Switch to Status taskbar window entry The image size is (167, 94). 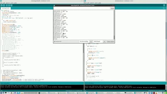click(119, 93)
